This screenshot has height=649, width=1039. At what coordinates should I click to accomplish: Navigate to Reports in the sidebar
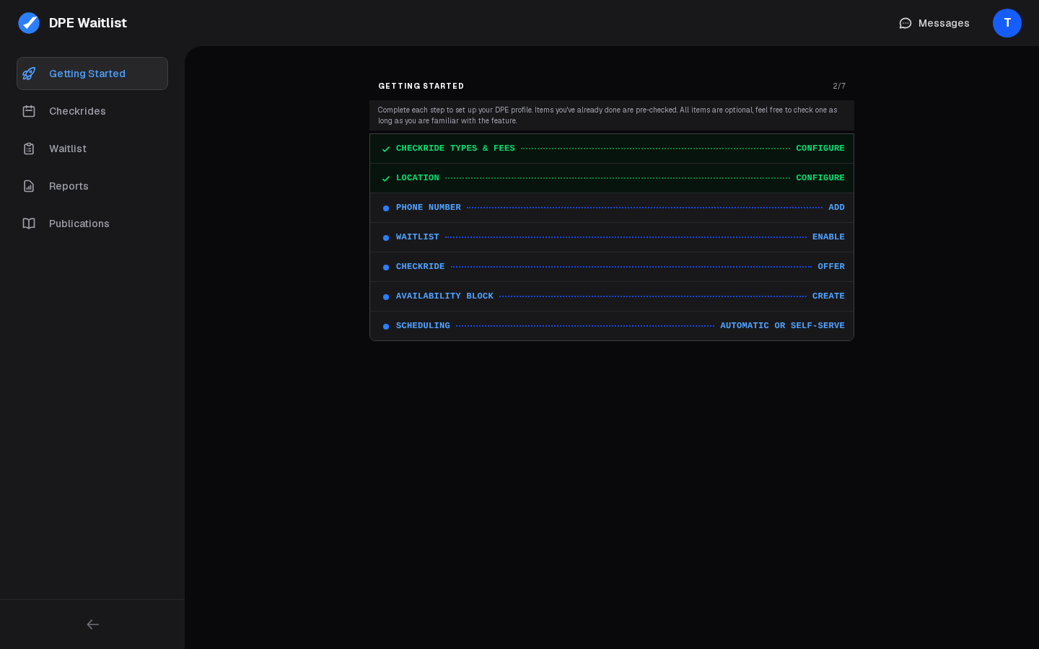[x=92, y=186]
